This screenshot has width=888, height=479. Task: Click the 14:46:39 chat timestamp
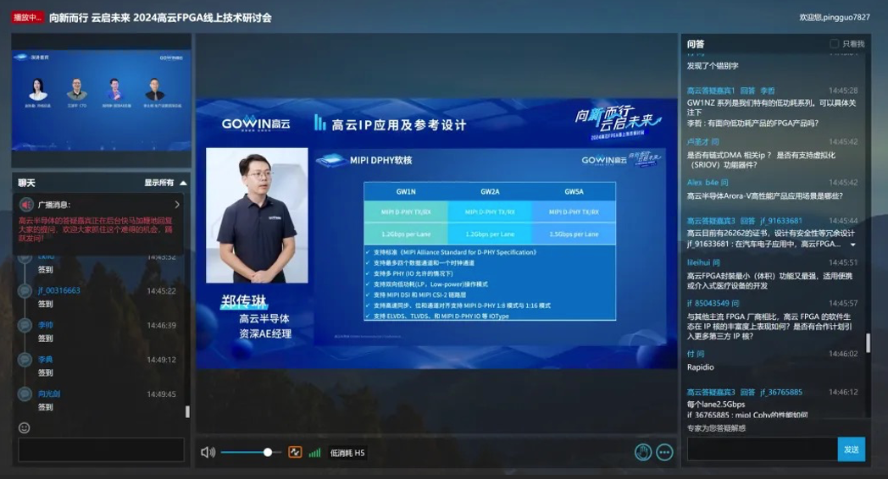tap(161, 325)
